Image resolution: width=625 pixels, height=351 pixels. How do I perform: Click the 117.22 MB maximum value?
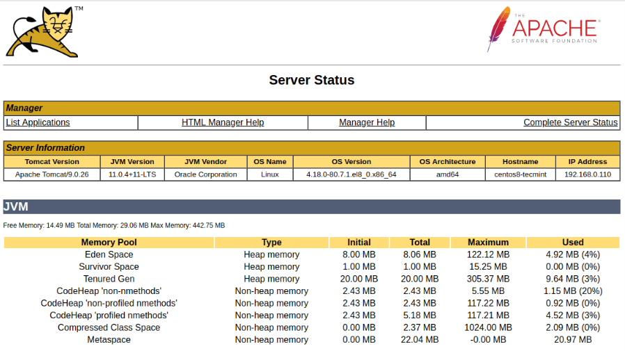[x=489, y=303]
